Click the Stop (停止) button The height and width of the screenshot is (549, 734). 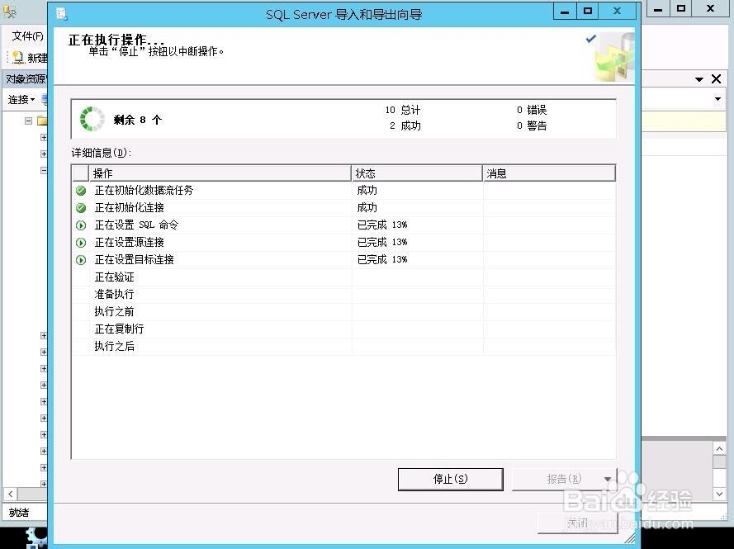[x=450, y=479]
